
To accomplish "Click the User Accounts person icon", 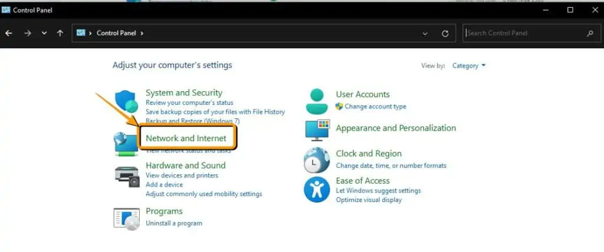I will click(317, 102).
